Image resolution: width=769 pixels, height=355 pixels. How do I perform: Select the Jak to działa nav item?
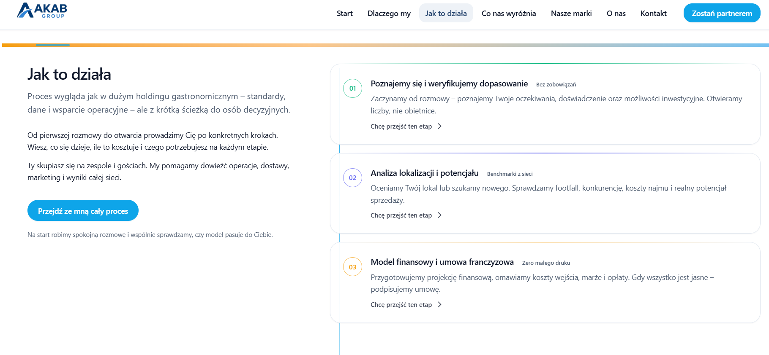coord(446,13)
